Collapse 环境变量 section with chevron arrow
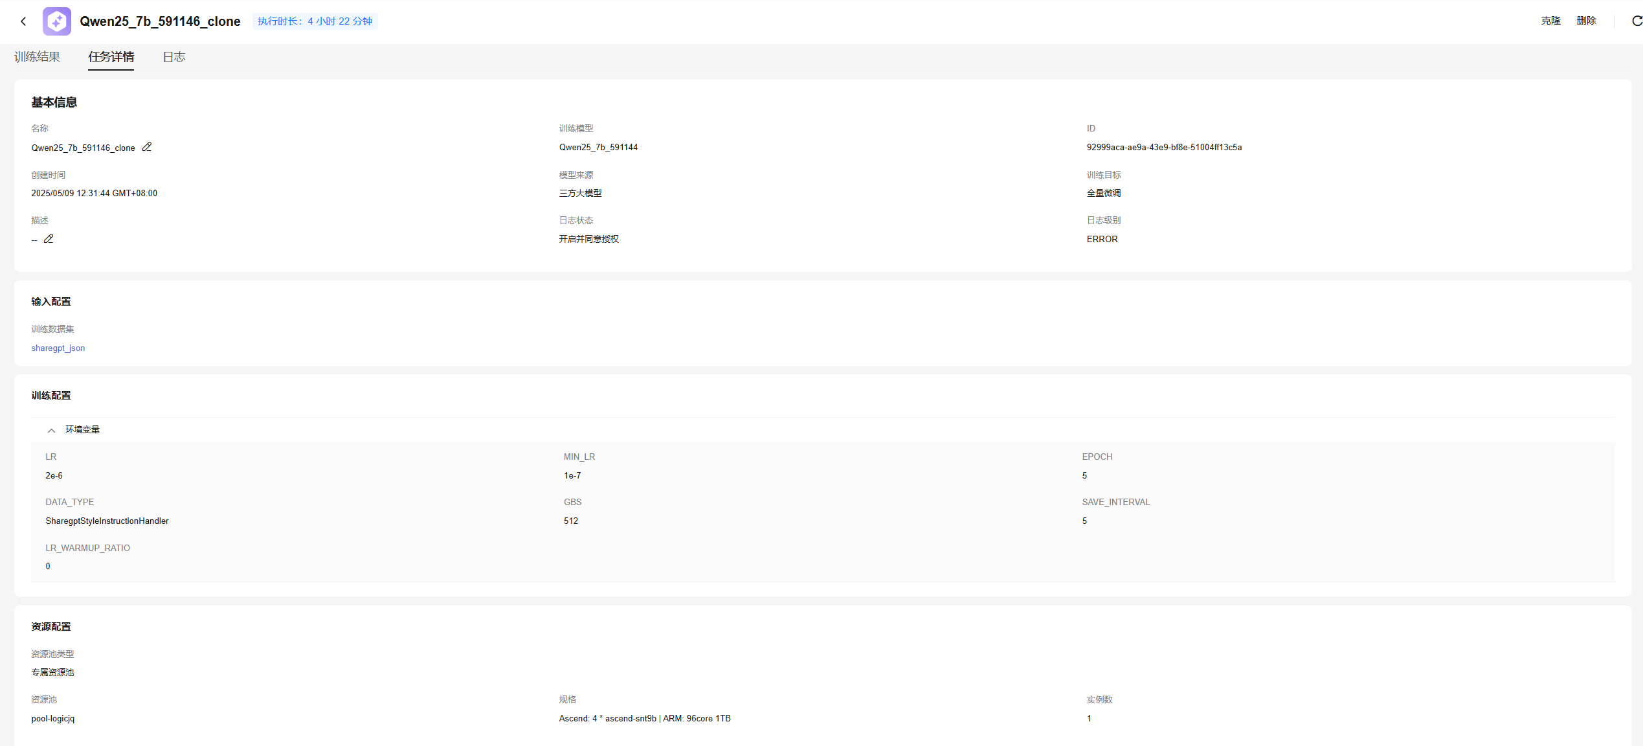 pos(51,431)
